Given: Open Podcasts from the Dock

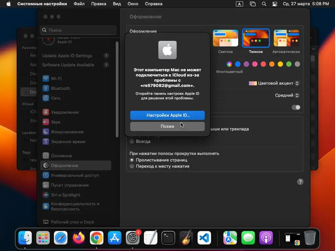Looking at the screenshot, I should tap(266, 238).
